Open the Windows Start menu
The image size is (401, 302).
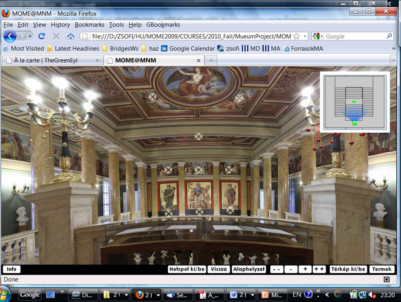coord(5,295)
